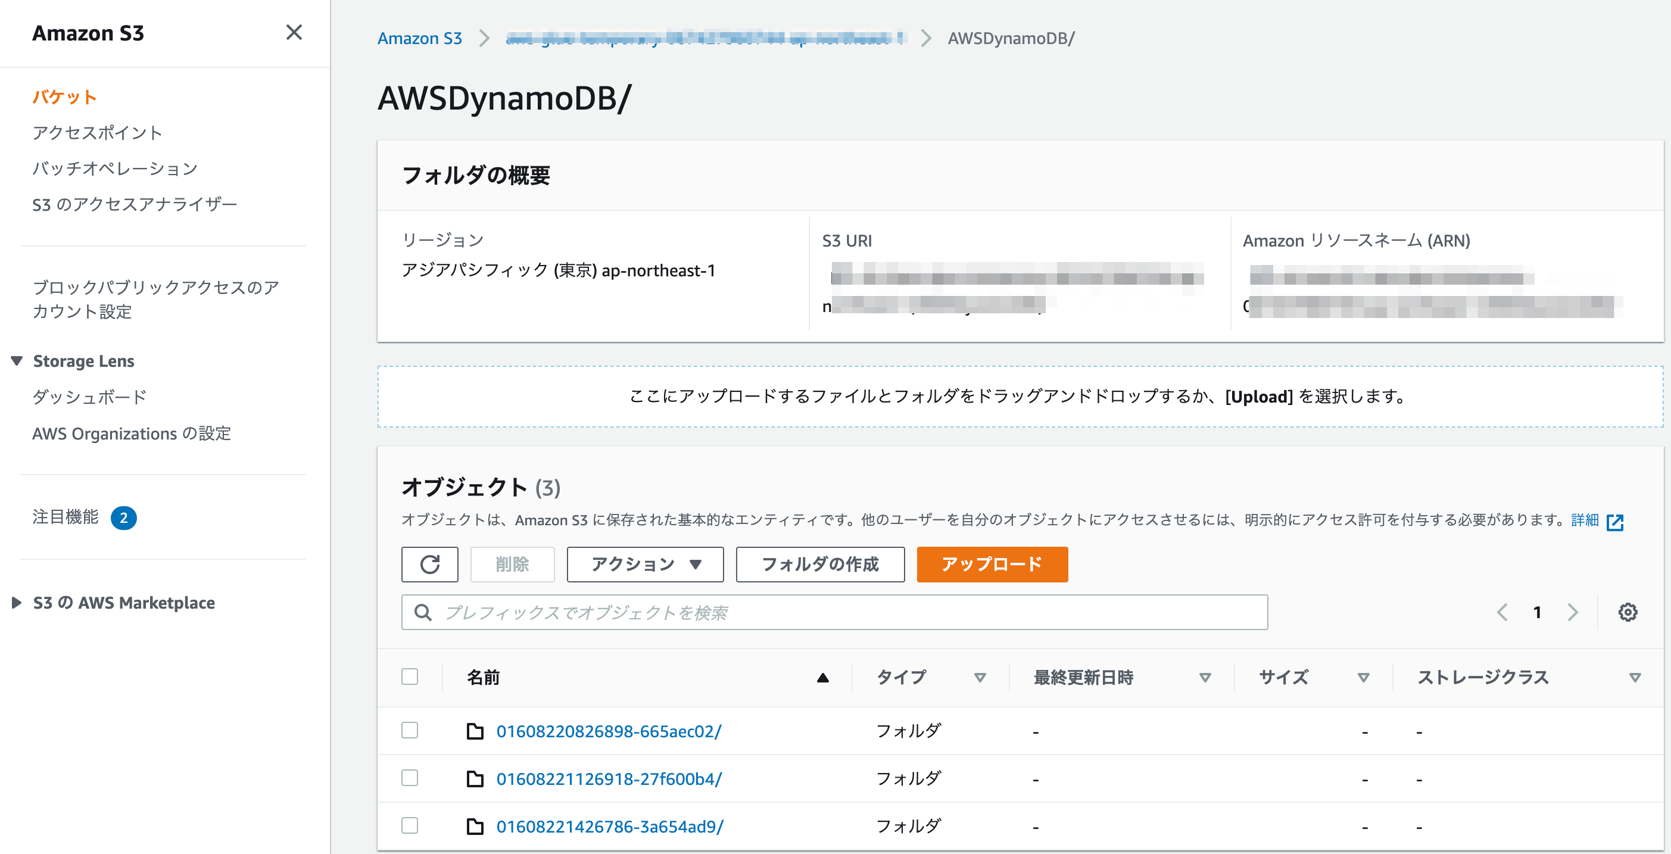
Task: Sort by 最終更新日時 column arrow
Action: 1205,678
